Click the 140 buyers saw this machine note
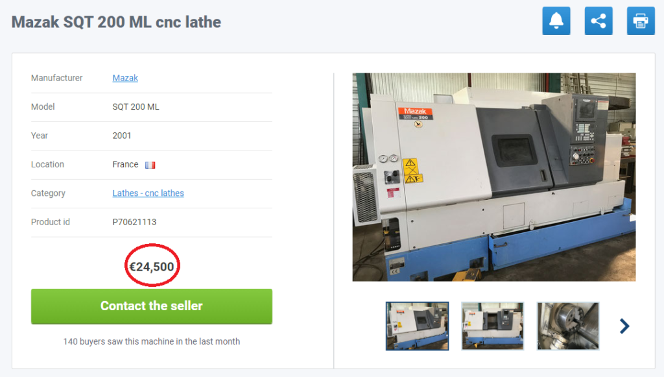This screenshot has width=664, height=377. click(x=152, y=341)
